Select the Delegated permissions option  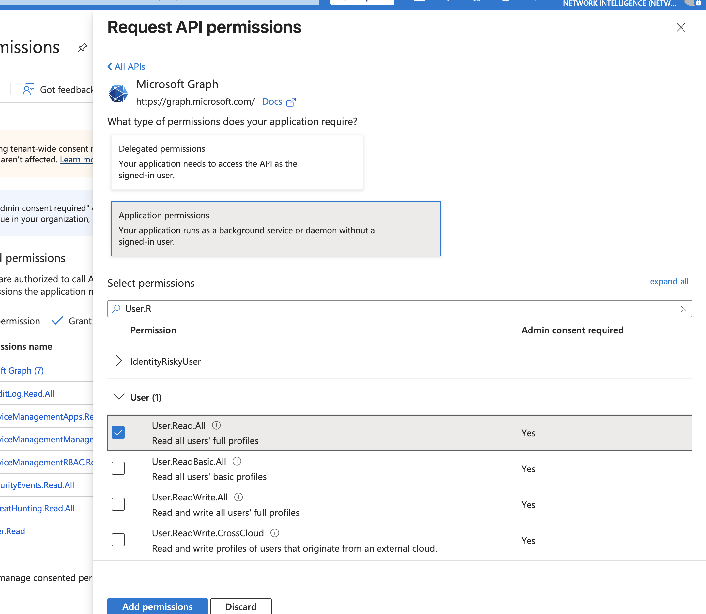click(x=237, y=162)
